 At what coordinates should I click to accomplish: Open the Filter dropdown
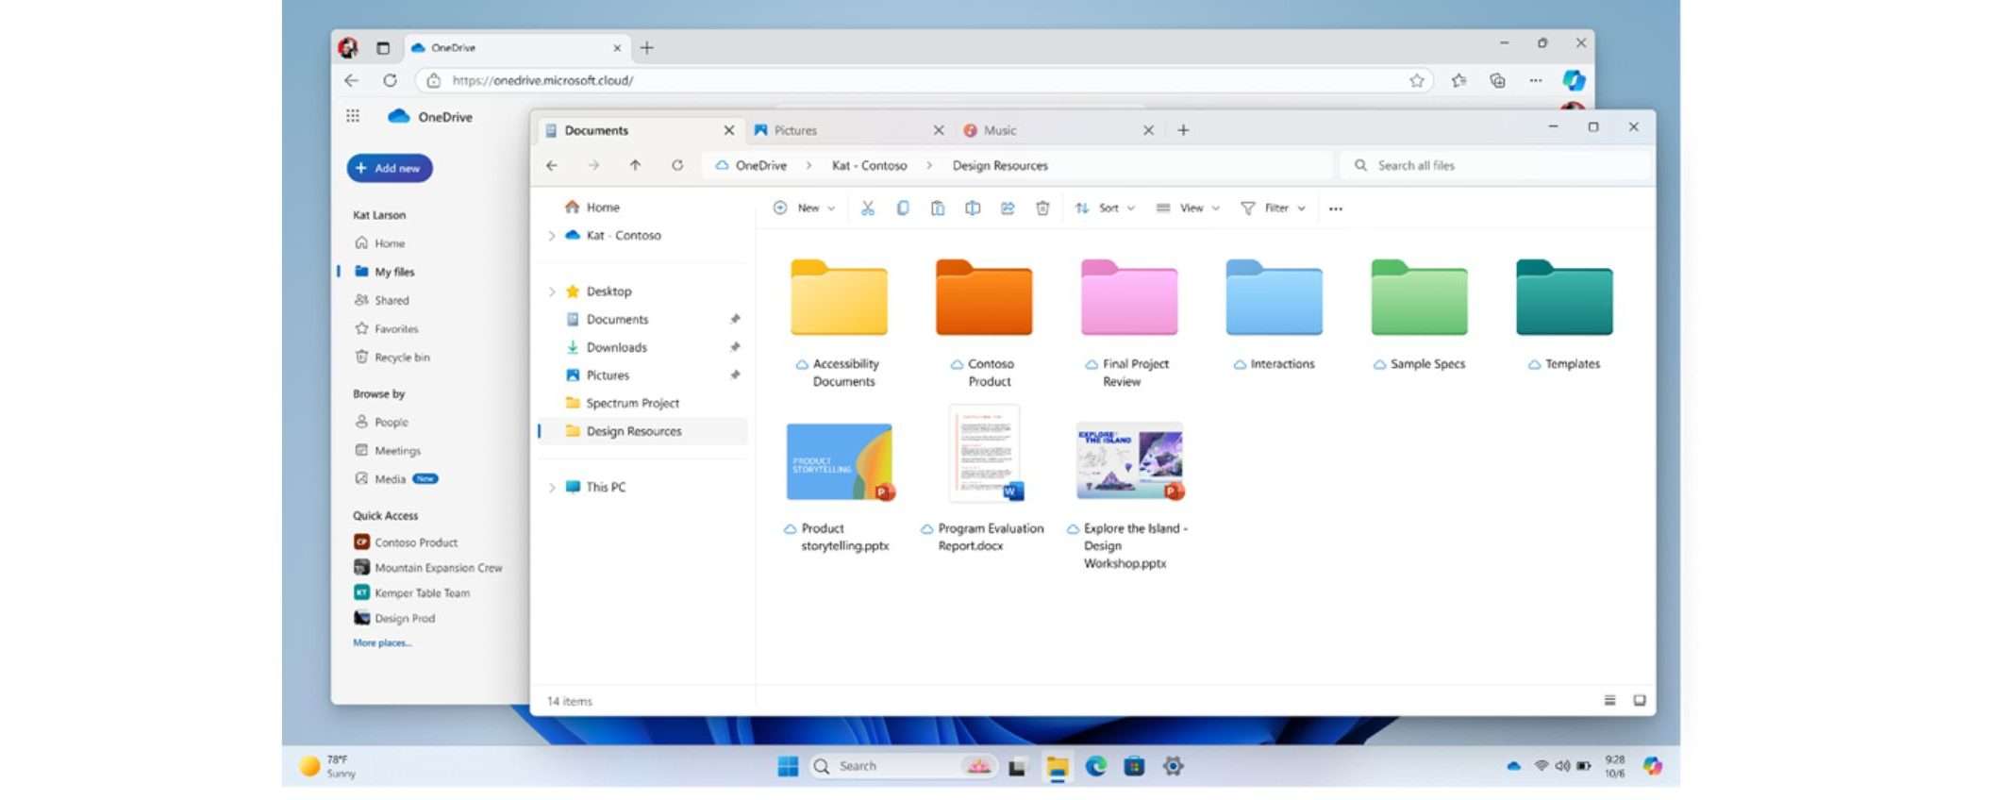point(1274,208)
